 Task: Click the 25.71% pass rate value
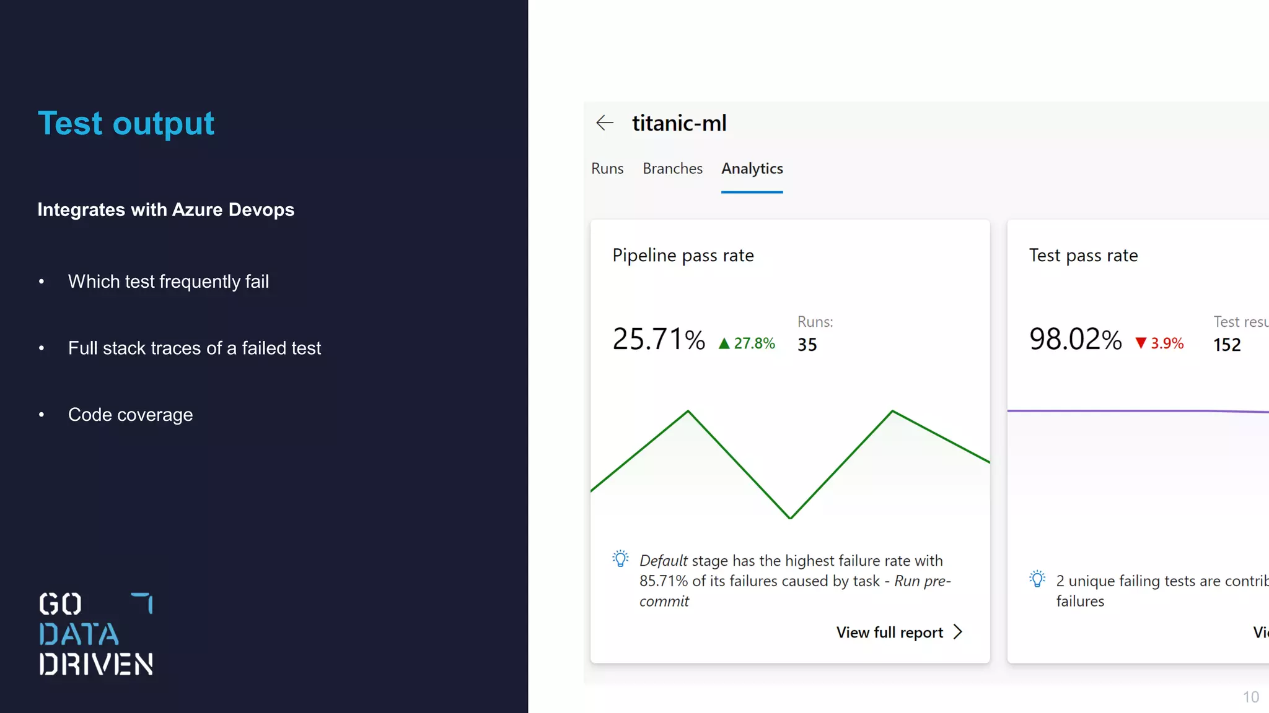click(x=659, y=340)
